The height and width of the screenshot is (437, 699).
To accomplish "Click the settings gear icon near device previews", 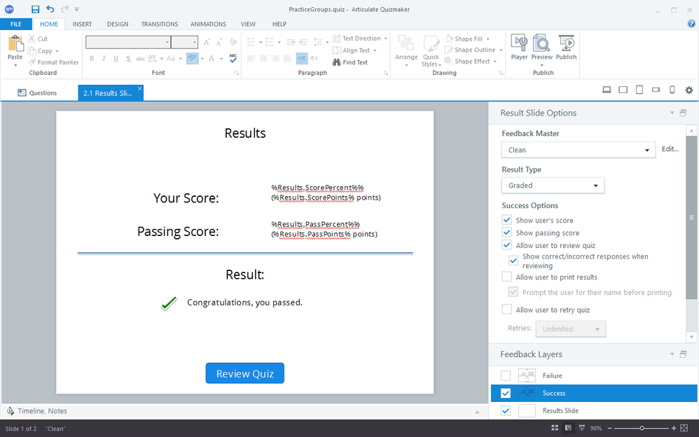I will pos(688,90).
